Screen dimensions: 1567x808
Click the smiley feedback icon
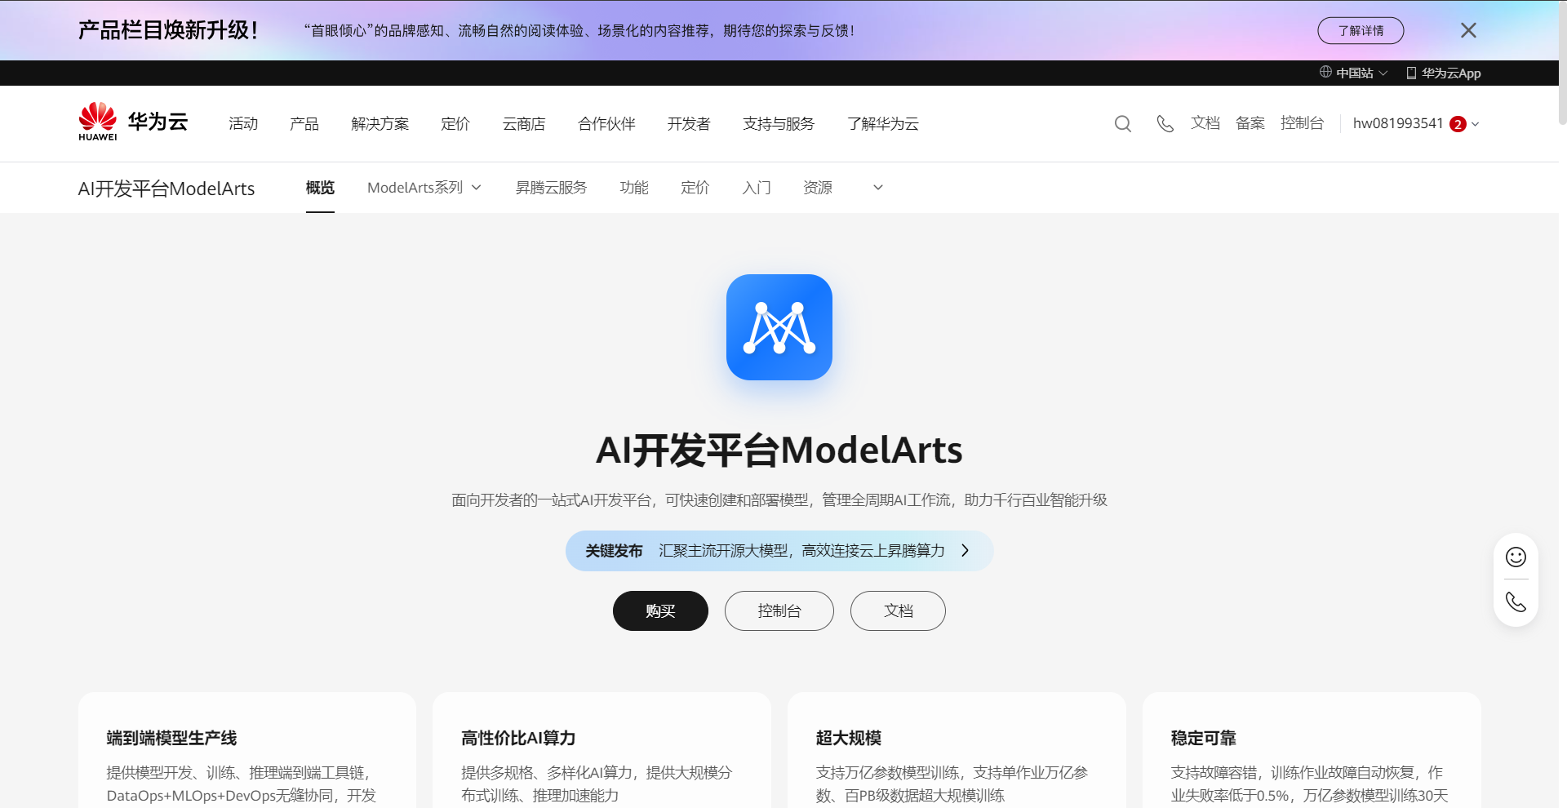(1516, 557)
